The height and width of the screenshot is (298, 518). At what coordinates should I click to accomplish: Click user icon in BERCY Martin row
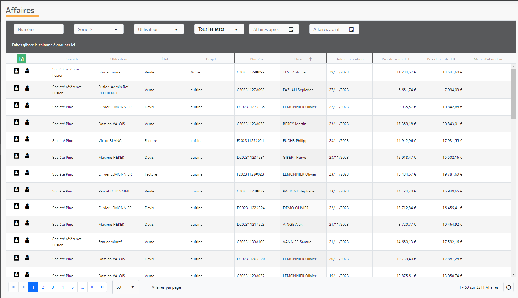[x=27, y=122]
